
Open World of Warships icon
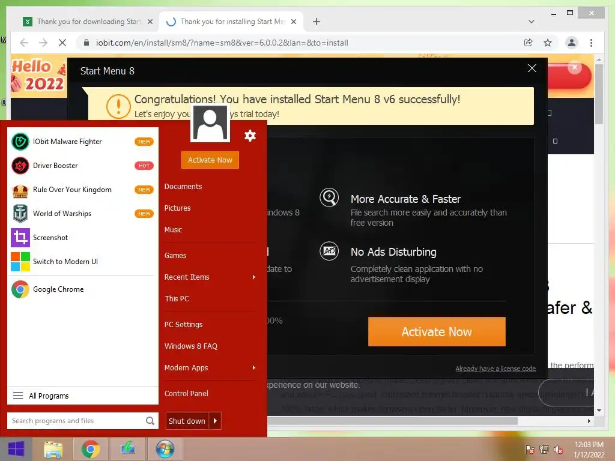click(x=20, y=214)
